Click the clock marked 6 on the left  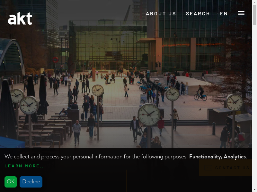tap(29, 105)
